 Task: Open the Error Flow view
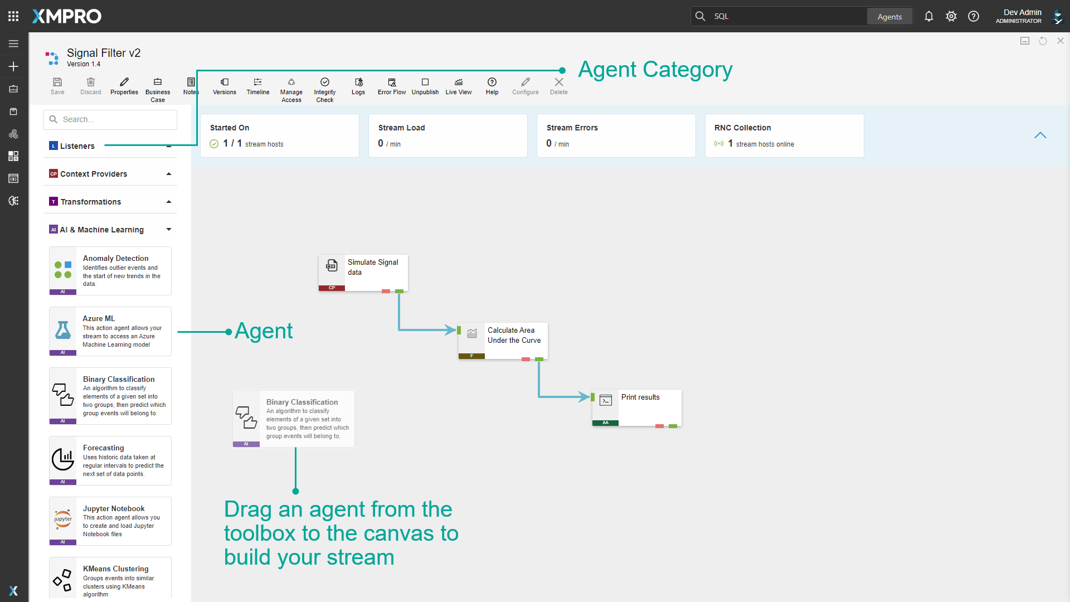[x=391, y=86]
